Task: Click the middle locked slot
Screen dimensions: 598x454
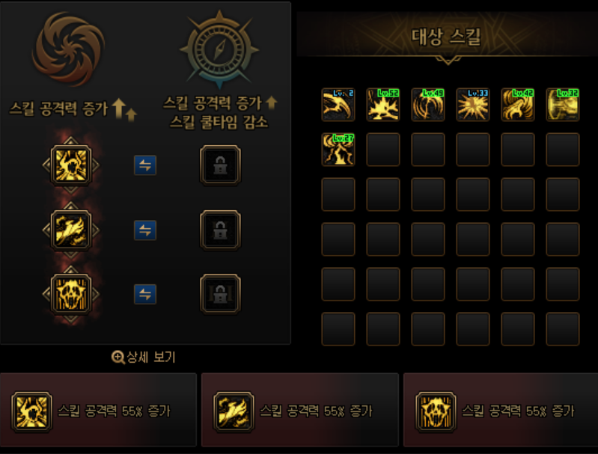Action: coord(220,230)
